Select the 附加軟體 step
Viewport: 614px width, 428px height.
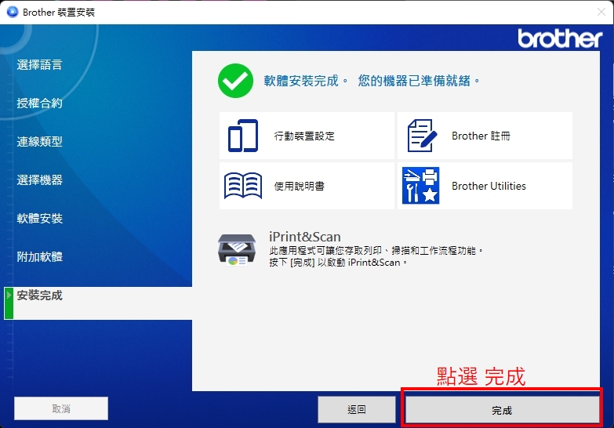point(39,256)
